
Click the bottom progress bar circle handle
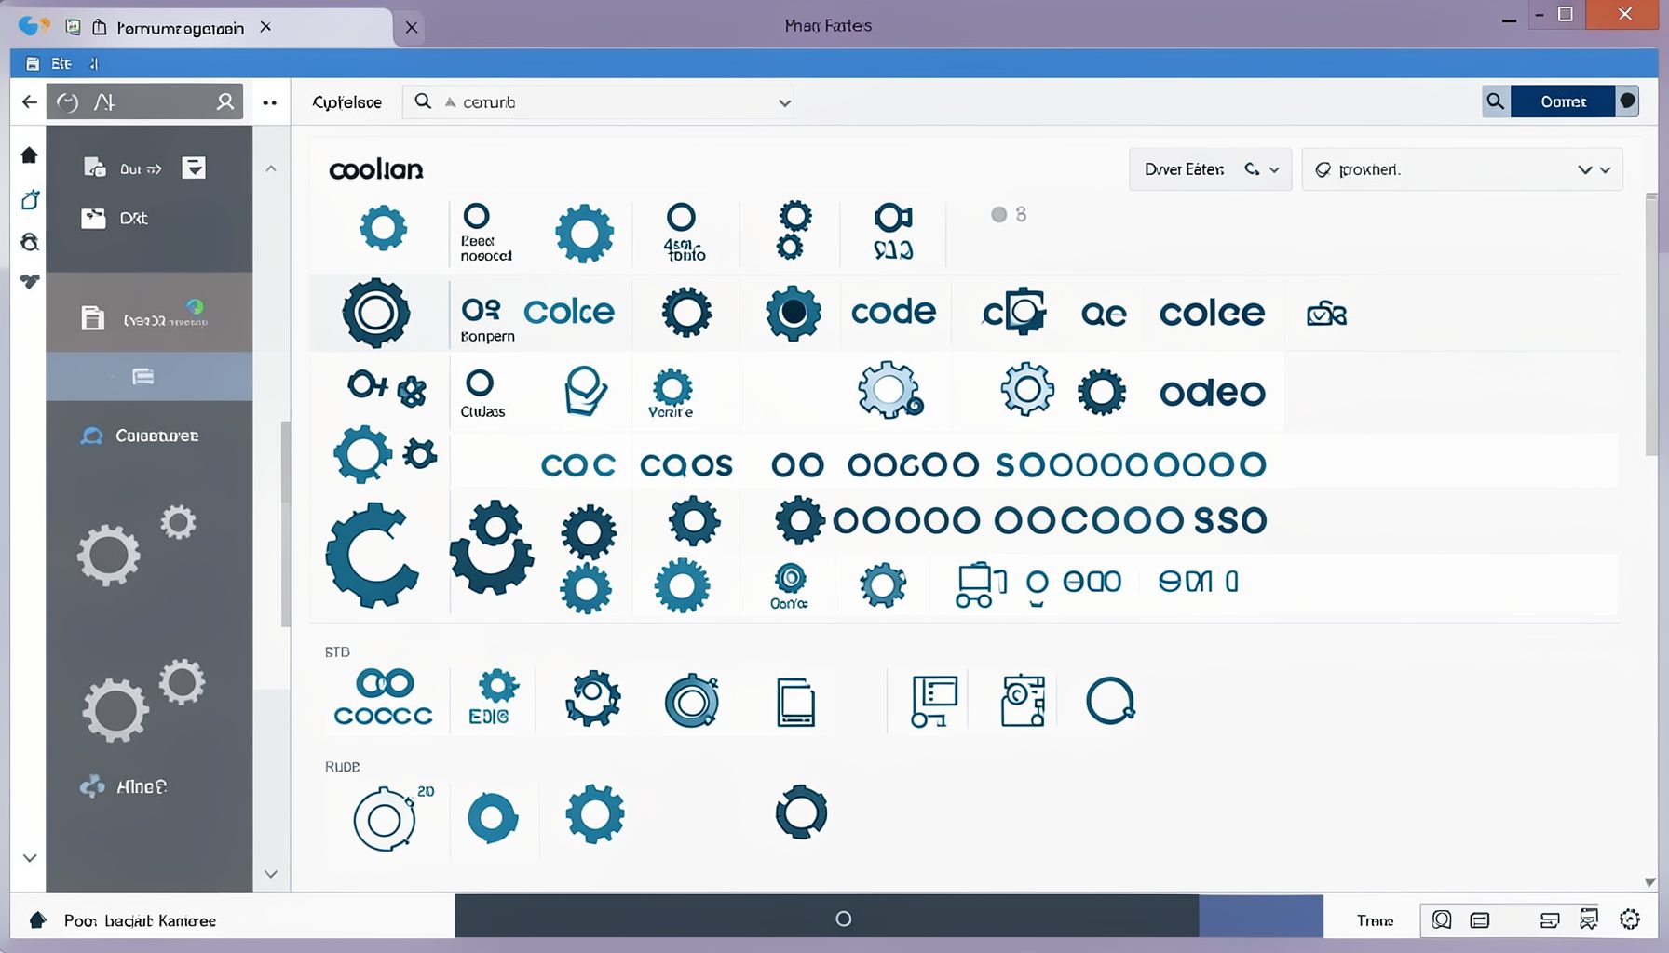click(844, 919)
